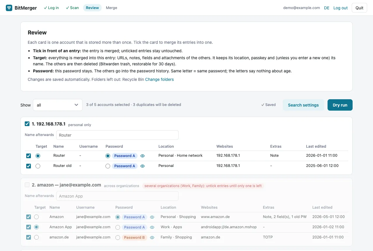Click the demo@example.com account text
The height and width of the screenshot is (251, 373).
[x=302, y=8]
